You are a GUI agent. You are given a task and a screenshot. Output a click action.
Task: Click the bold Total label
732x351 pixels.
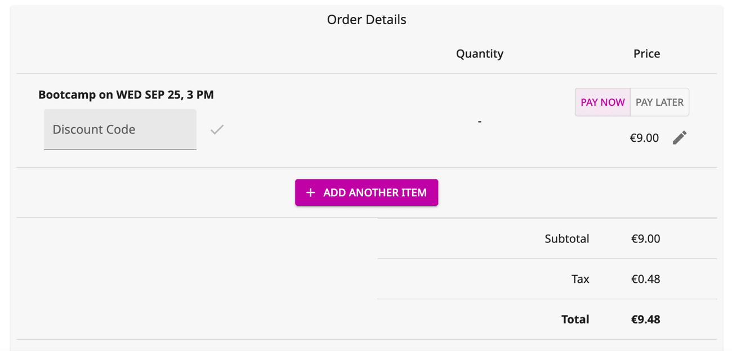point(575,319)
